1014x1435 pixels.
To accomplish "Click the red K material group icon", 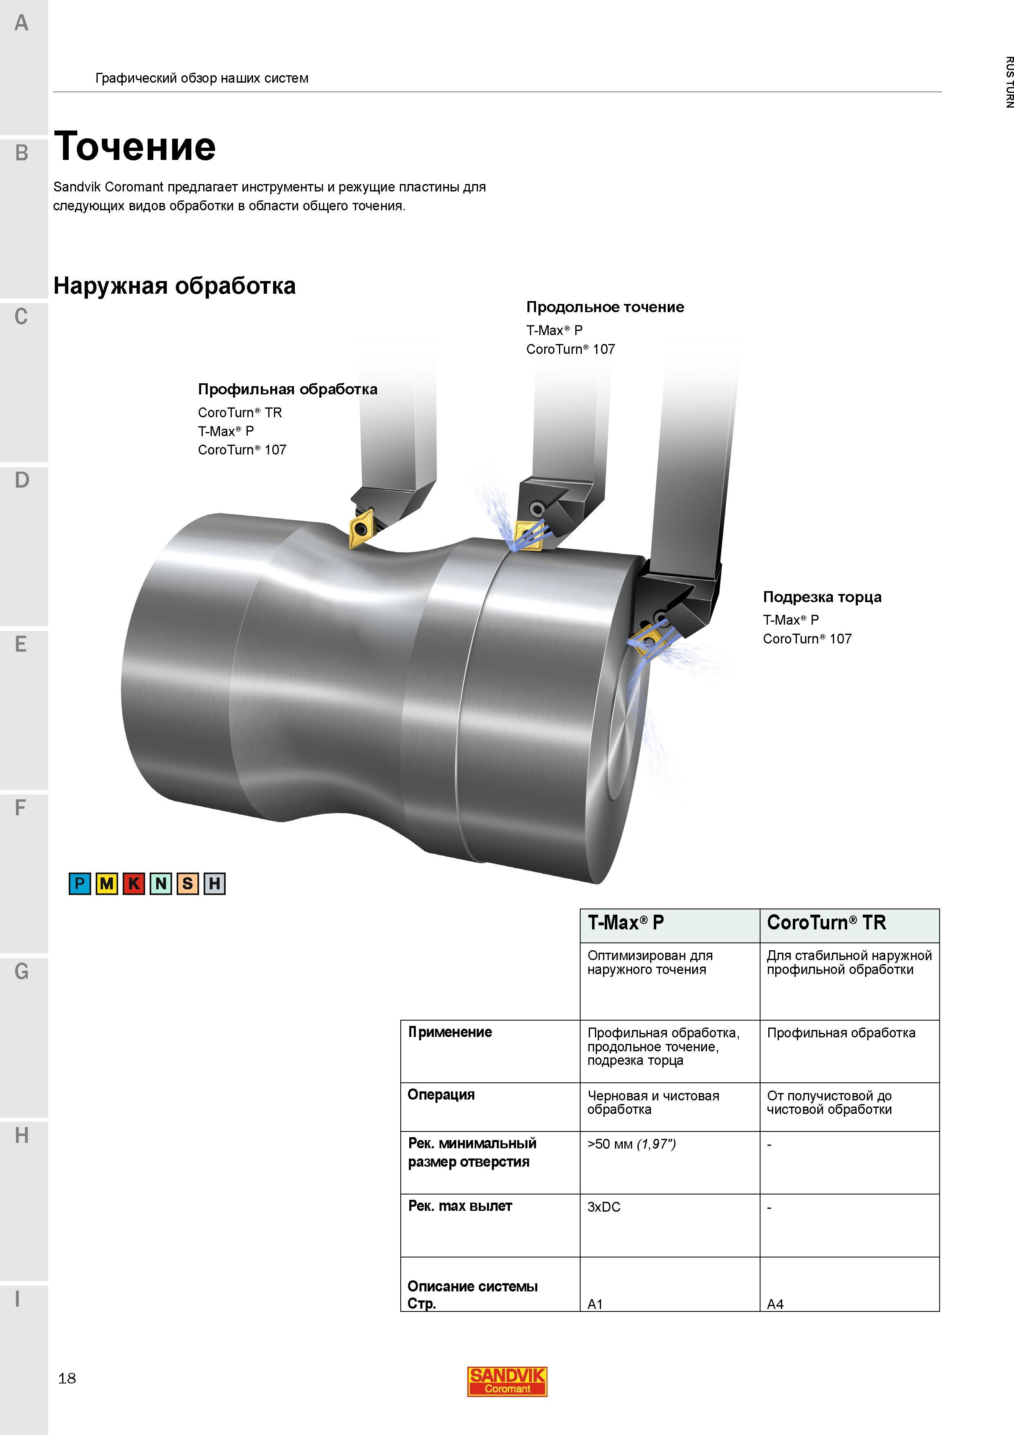I will point(134,883).
